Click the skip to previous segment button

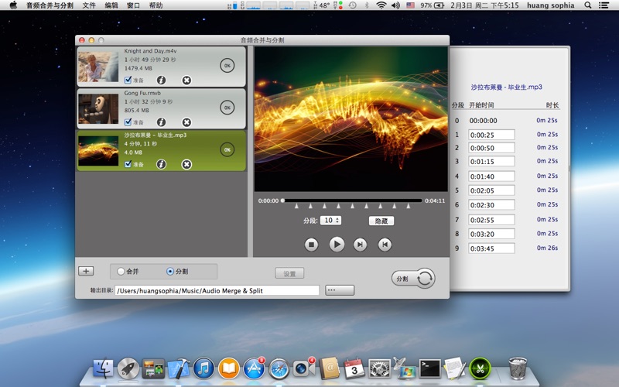(x=385, y=245)
